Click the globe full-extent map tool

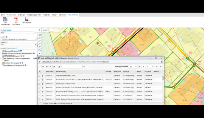coord(39,35)
